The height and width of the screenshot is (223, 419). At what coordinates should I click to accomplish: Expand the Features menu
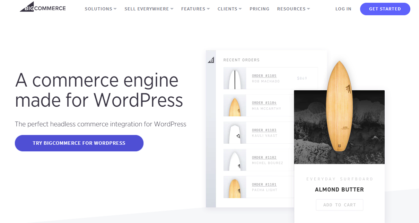pos(195,9)
